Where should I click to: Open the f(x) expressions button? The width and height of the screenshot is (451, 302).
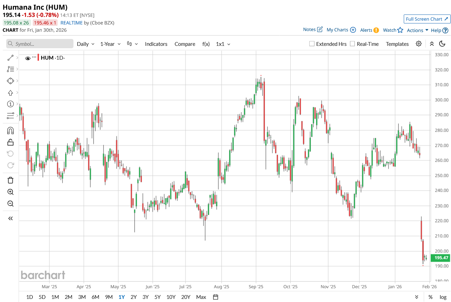point(206,44)
